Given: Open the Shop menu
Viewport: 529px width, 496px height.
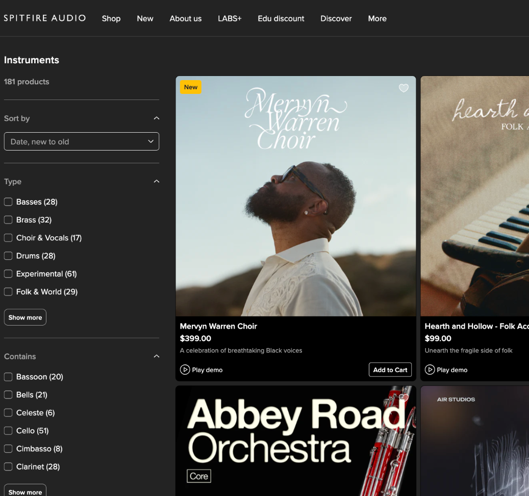Looking at the screenshot, I should (111, 18).
